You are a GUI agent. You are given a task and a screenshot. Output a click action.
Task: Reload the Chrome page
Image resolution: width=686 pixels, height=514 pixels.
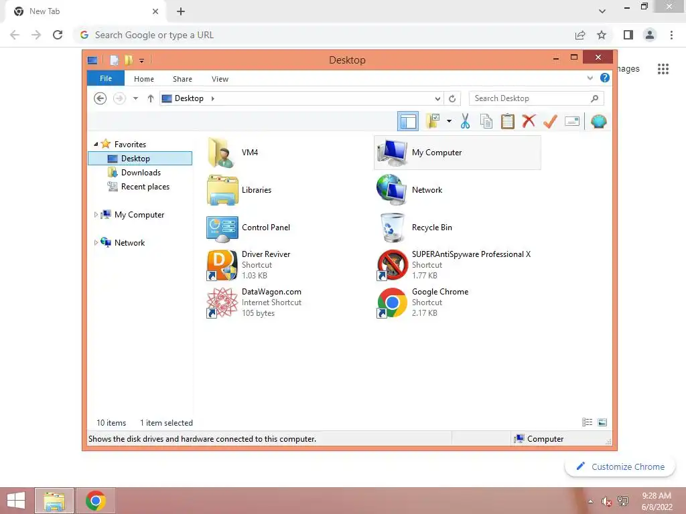coord(58,35)
